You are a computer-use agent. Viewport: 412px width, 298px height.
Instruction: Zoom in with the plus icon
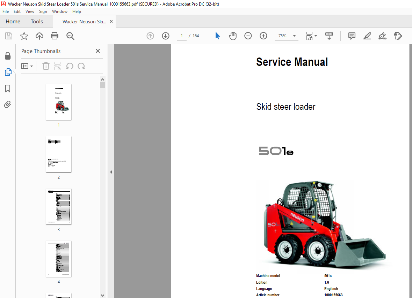263,36
